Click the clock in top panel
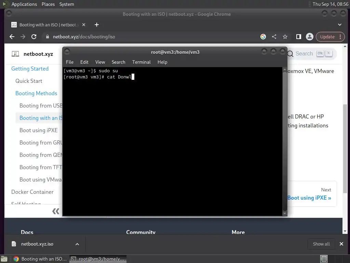The height and width of the screenshot is (263, 350). click(x=331, y=4)
